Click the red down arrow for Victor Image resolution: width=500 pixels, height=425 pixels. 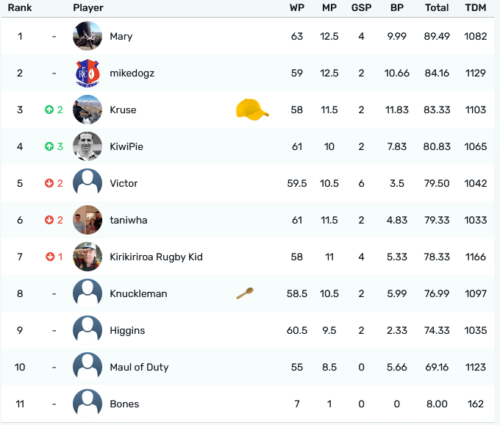pyautogui.click(x=49, y=183)
